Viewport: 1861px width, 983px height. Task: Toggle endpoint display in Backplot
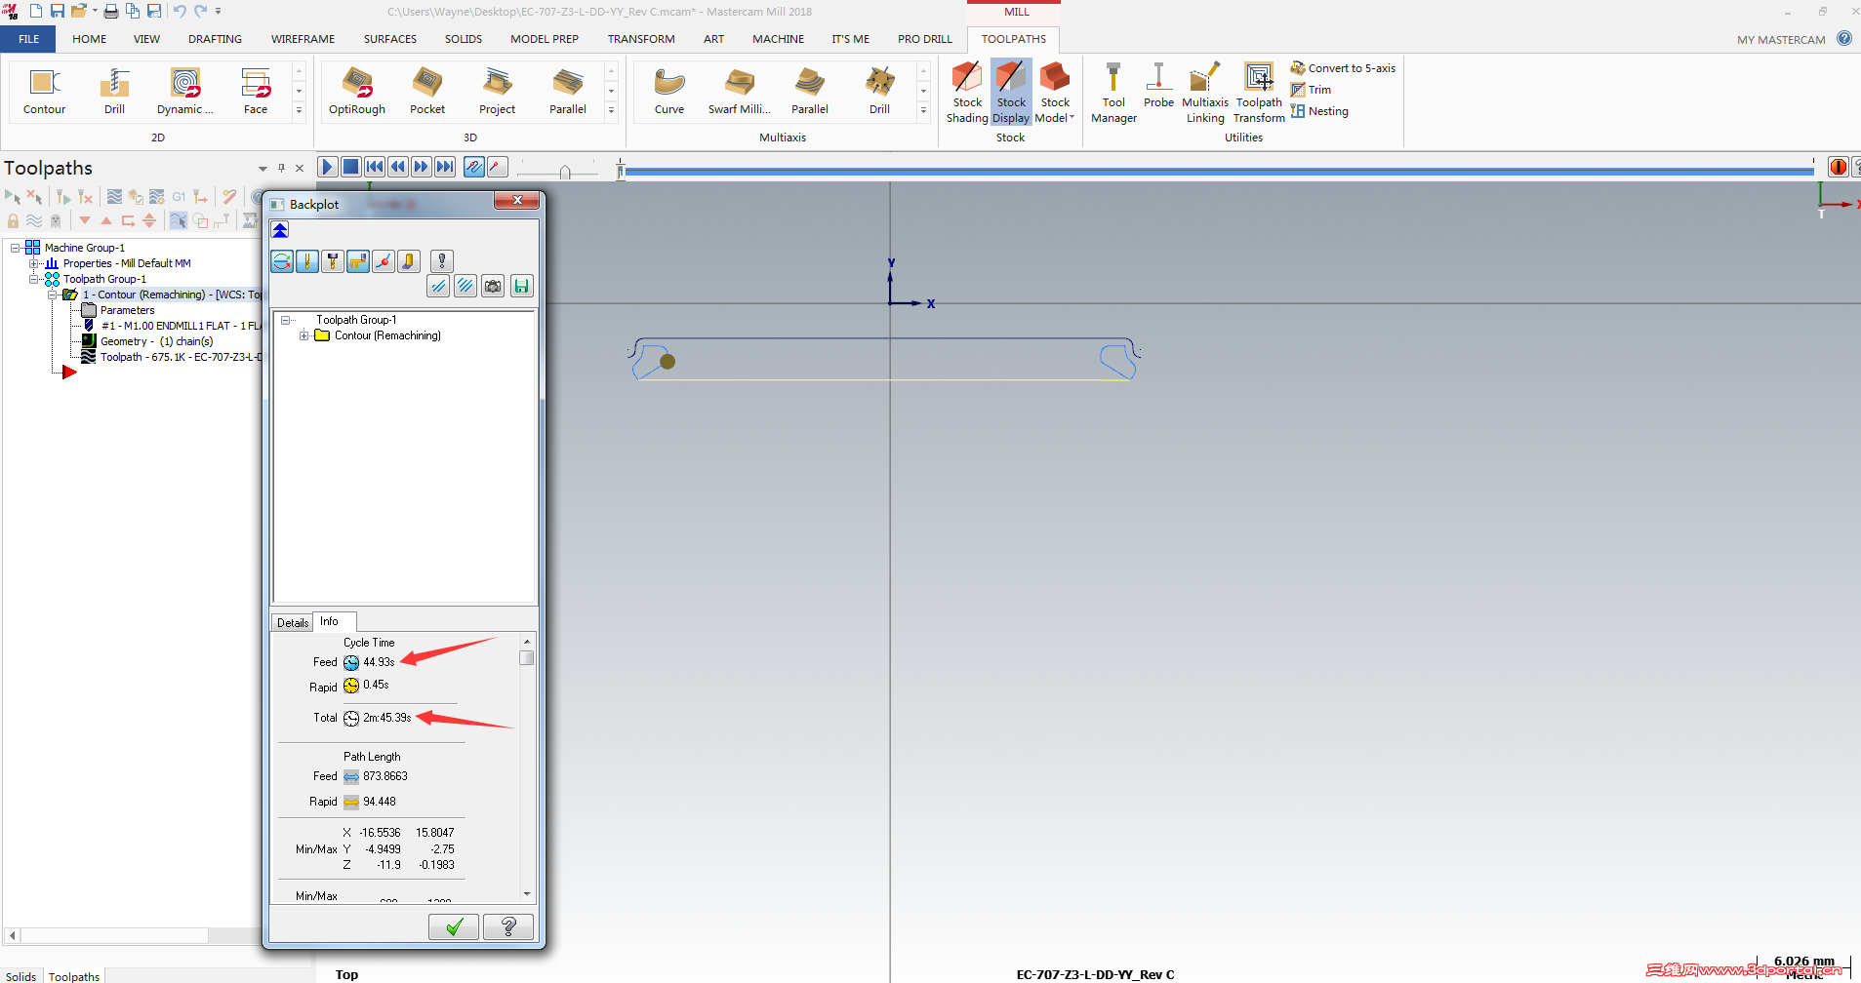tap(384, 260)
